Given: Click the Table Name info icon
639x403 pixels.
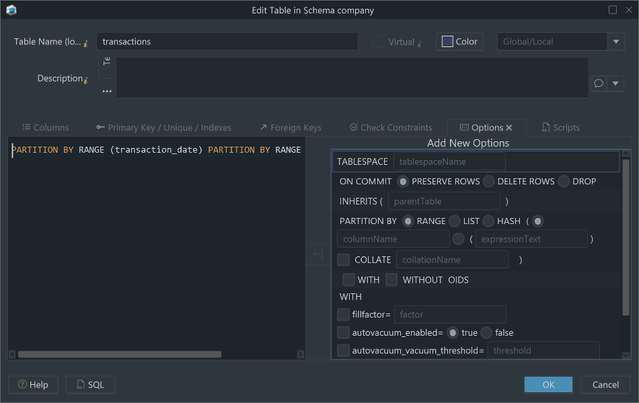Looking at the screenshot, I should coord(86,43).
